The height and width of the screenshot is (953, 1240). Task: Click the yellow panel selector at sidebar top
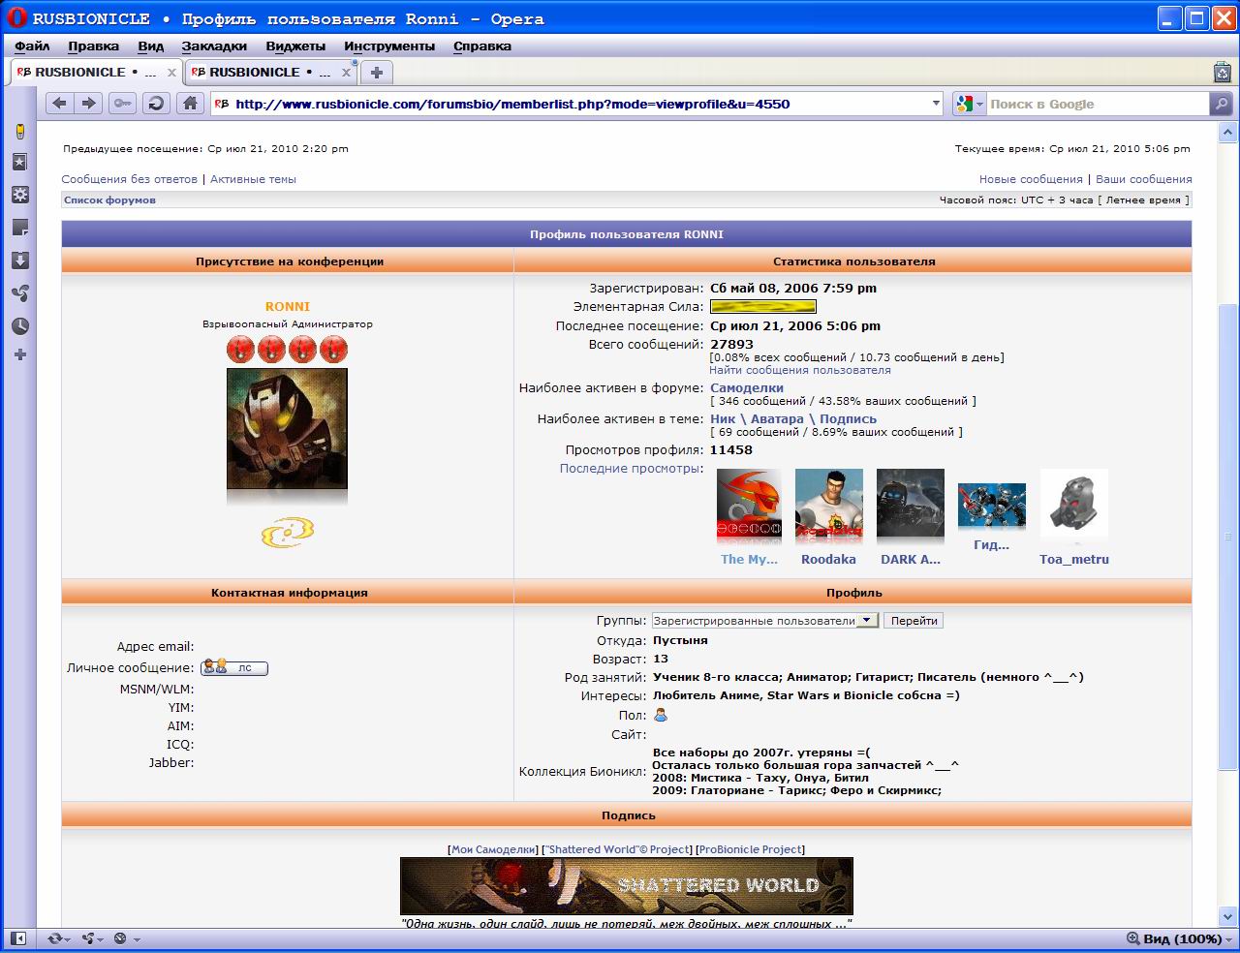click(19, 132)
